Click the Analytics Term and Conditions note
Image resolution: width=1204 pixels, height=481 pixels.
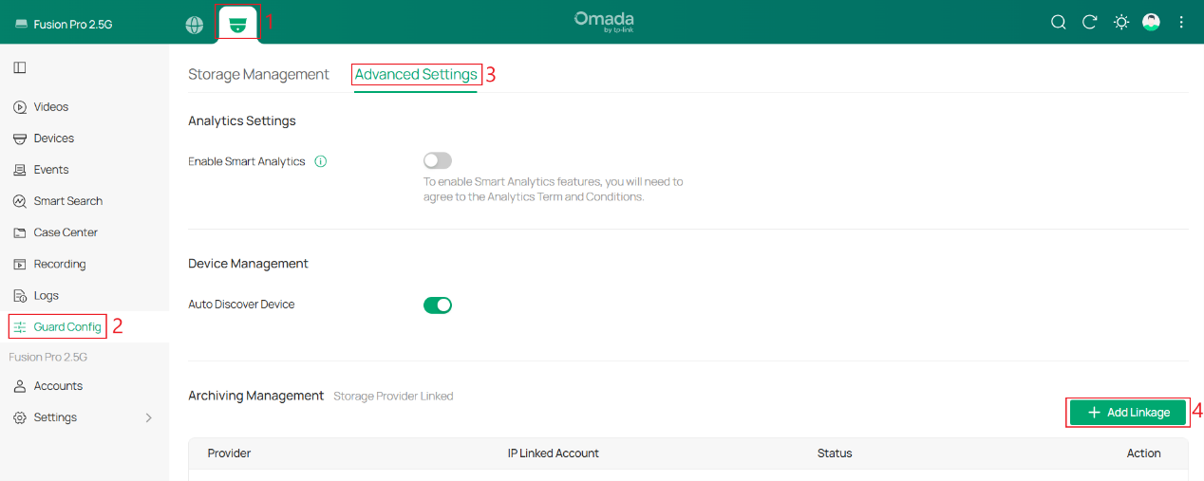(554, 189)
